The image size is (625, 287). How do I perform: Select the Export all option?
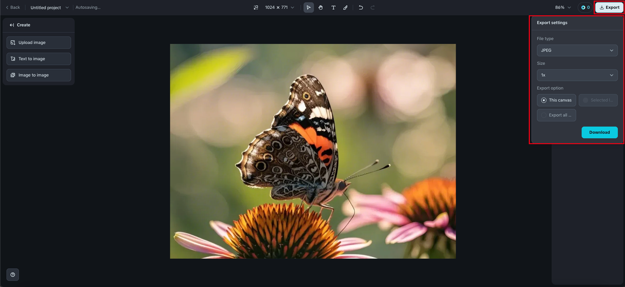[x=556, y=115]
